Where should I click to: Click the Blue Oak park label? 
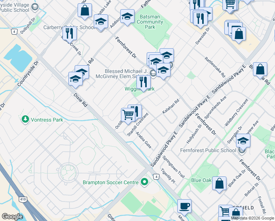pyautogui.click(x=201, y=180)
